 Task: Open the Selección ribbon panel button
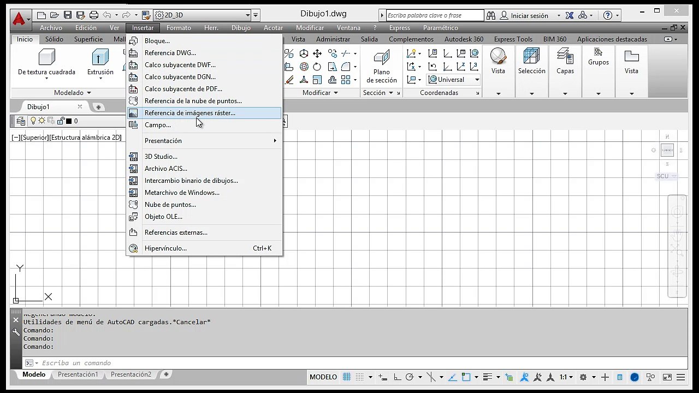[x=531, y=72]
